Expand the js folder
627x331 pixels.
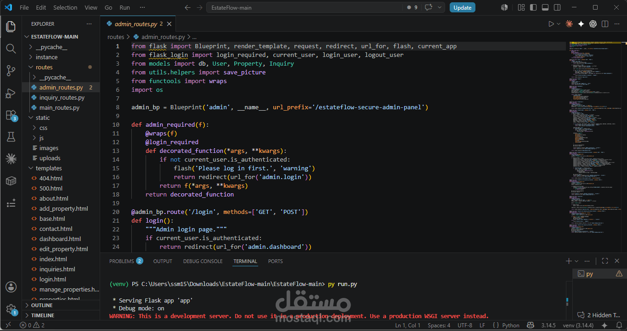pyautogui.click(x=41, y=138)
